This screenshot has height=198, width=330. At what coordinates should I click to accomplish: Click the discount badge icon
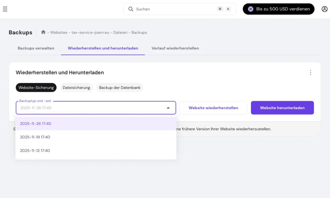click(x=251, y=9)
